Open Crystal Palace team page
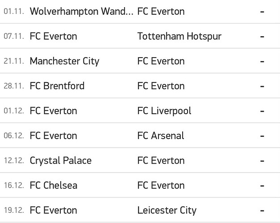280x223 pixels. 61,161
